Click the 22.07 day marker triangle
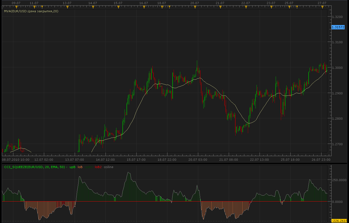Screen dimensions: 349x223 (x=246, y=7)
